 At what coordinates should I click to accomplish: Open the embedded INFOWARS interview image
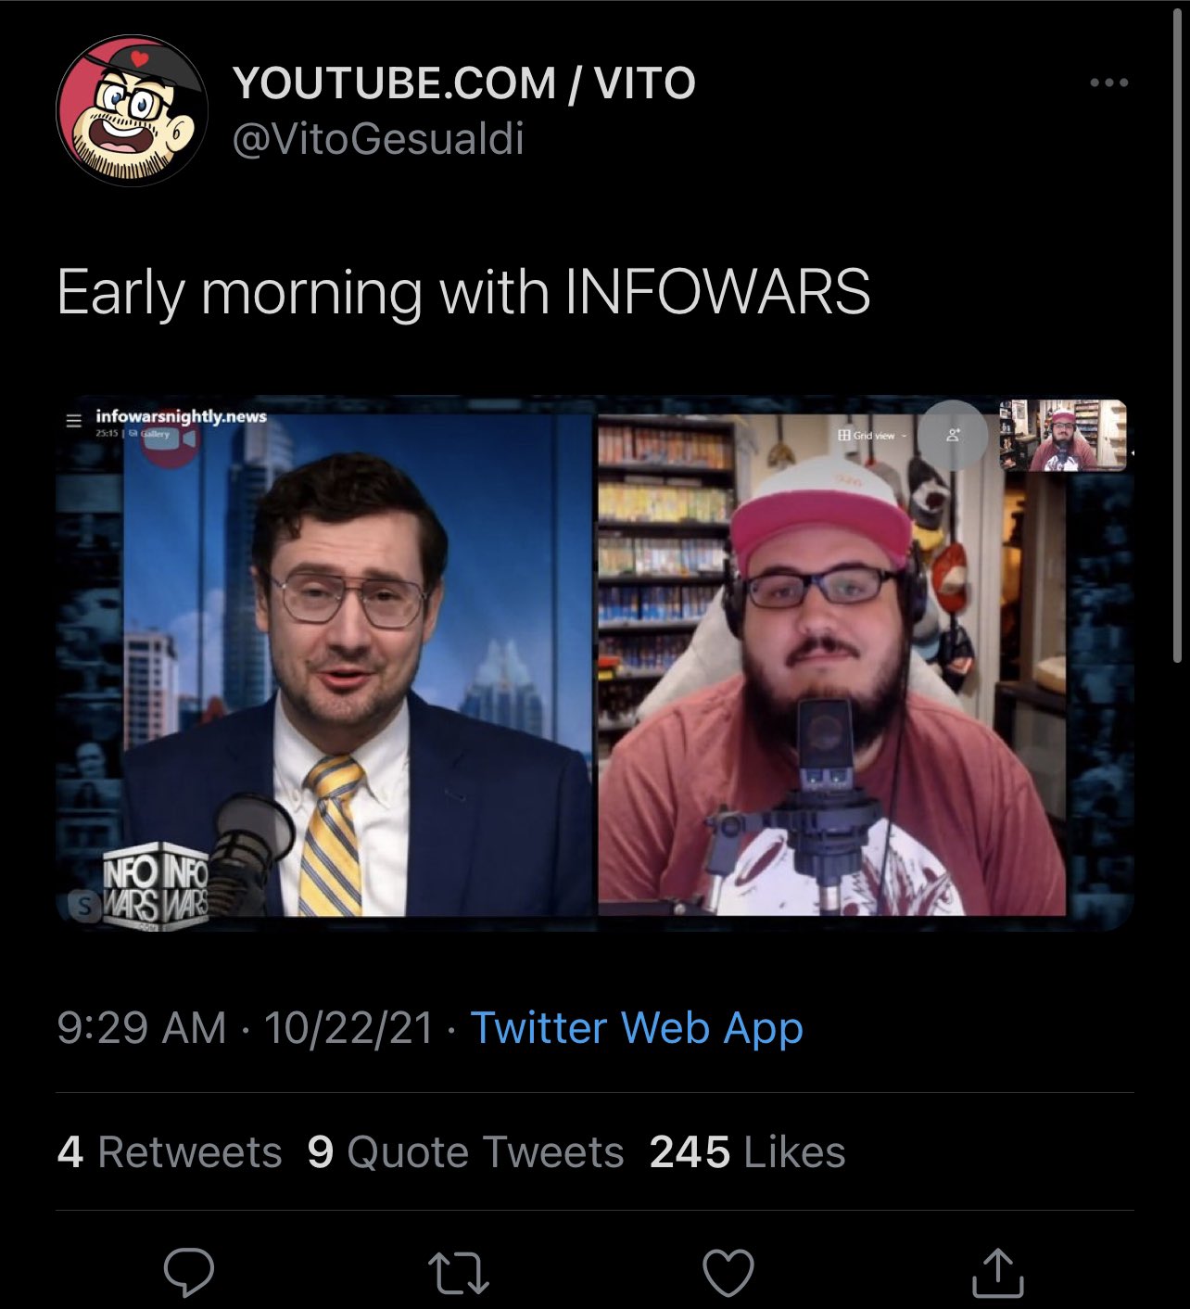click(595, 664)
